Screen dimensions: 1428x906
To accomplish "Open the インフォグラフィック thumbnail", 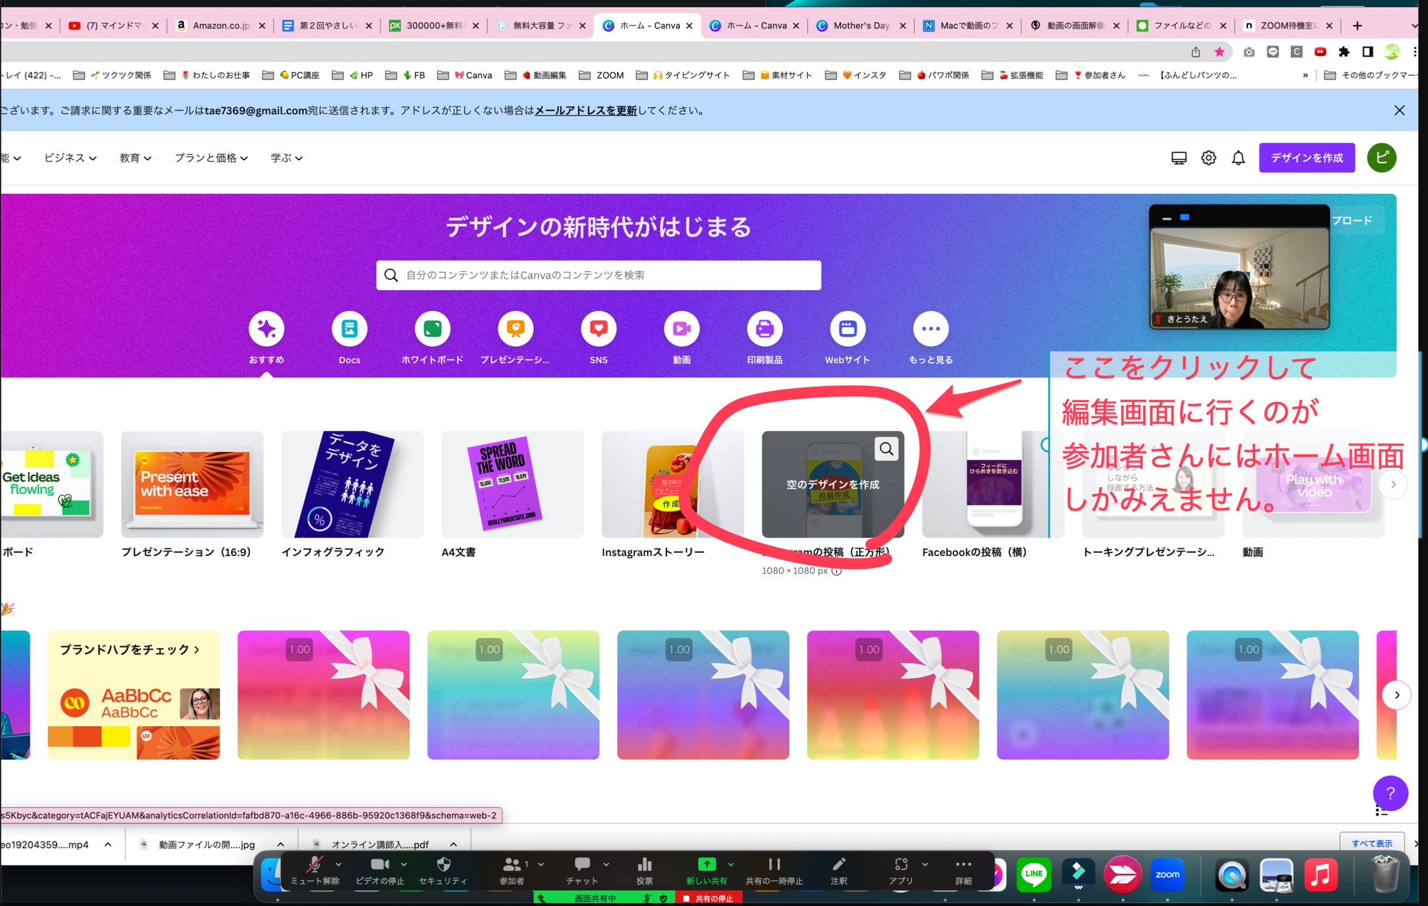I will tap(352, 484).
